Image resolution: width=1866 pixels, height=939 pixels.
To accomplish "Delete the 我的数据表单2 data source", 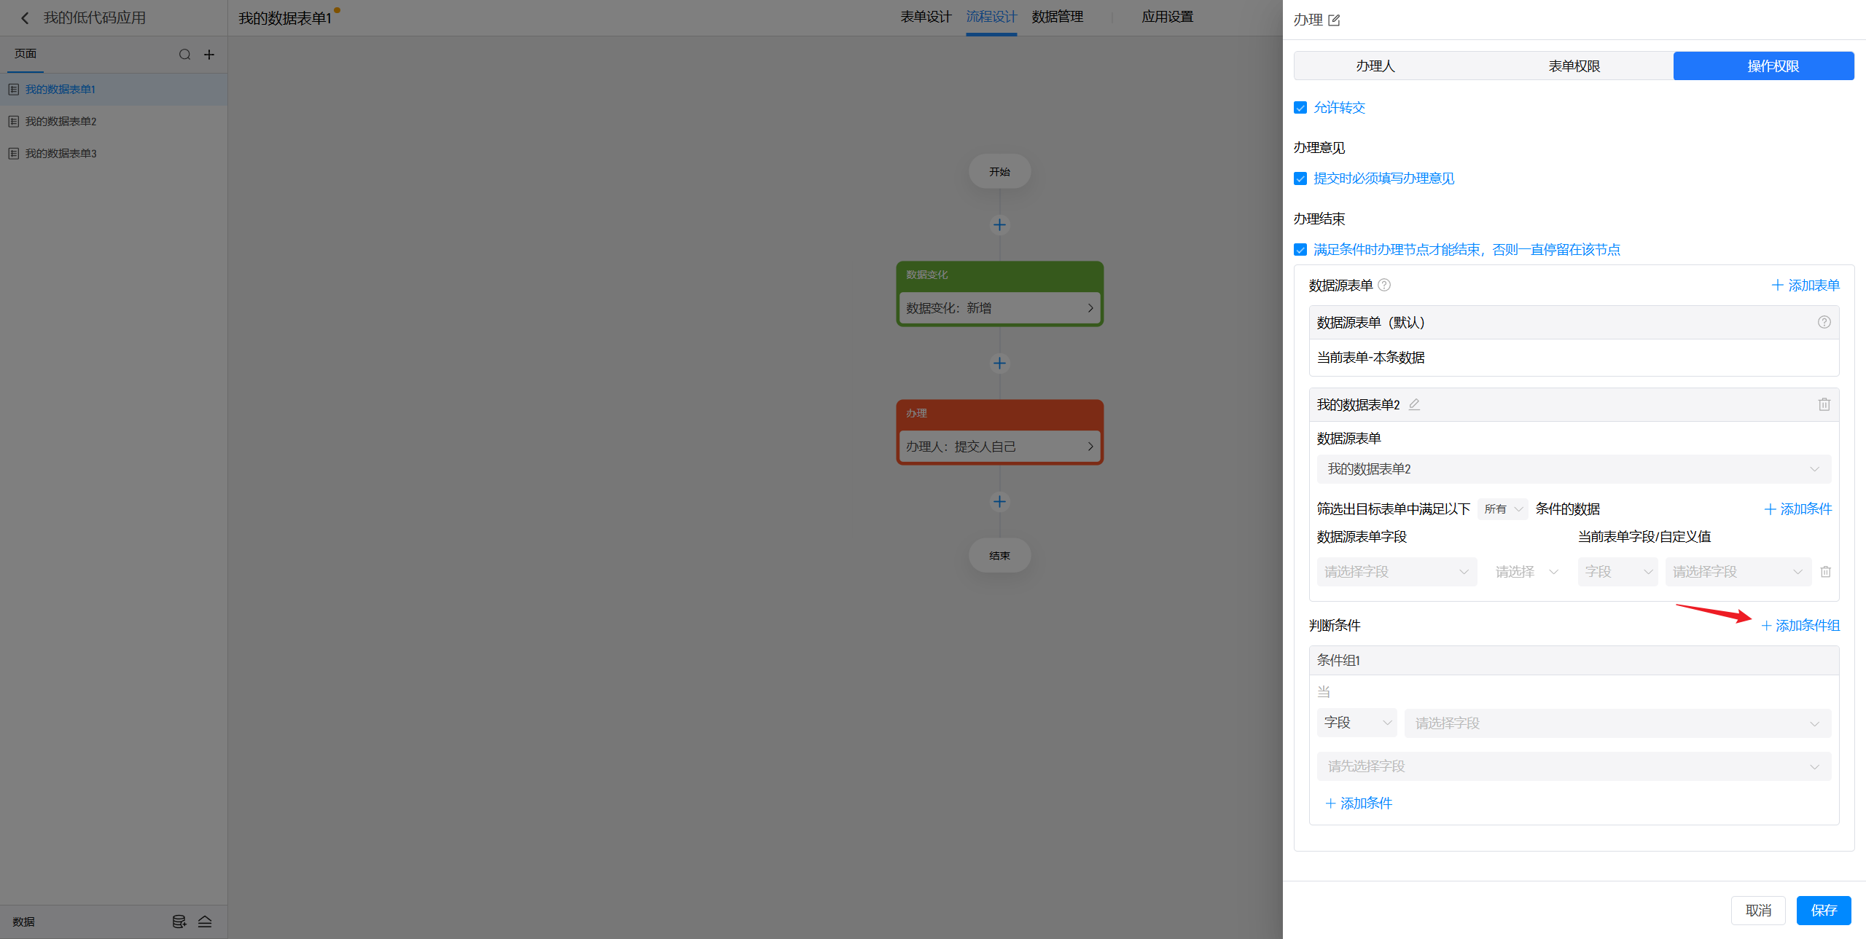I will point(1824,404).
